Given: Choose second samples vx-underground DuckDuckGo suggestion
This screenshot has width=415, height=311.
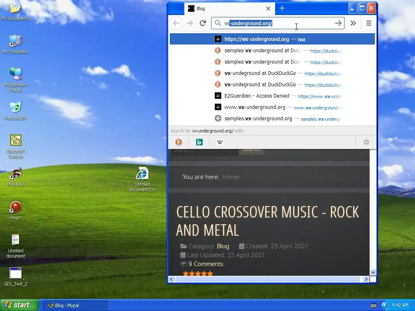Looking at the screenshot, I should coord(272,62).
